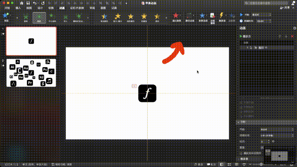Open the 记录 tab

click(x=114, y=8)
